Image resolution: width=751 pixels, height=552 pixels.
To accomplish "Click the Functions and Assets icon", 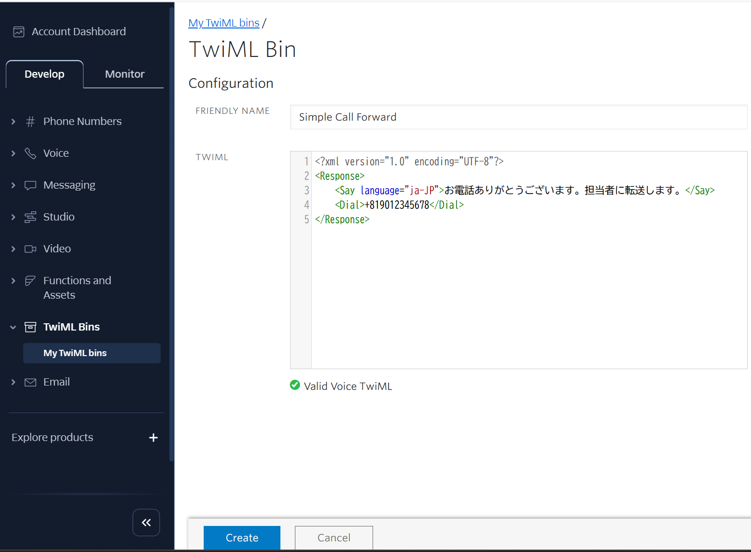I will 30,280.
